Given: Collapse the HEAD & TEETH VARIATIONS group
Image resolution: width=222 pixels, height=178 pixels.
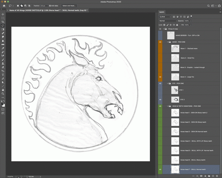Looking at the screenshot, I should 168,106.
